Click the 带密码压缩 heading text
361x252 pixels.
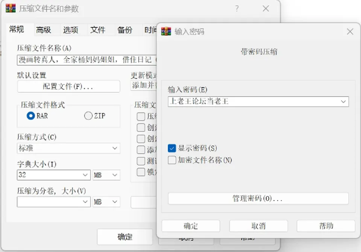(259, 52)
